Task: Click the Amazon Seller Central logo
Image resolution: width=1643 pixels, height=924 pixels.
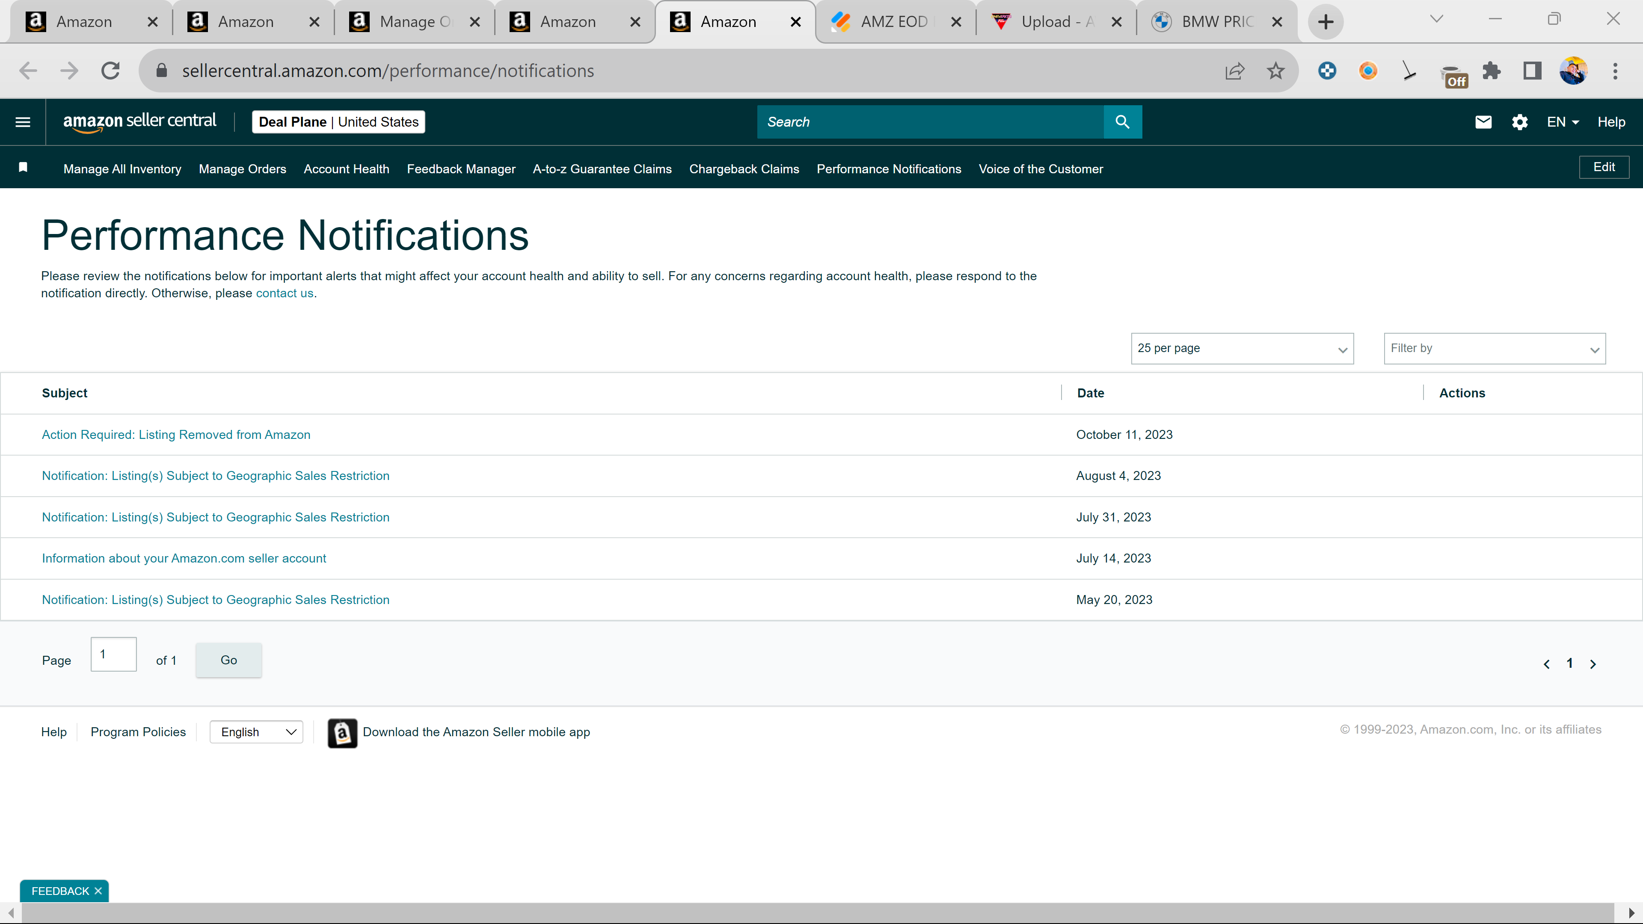Action: [x=139, y=122]
